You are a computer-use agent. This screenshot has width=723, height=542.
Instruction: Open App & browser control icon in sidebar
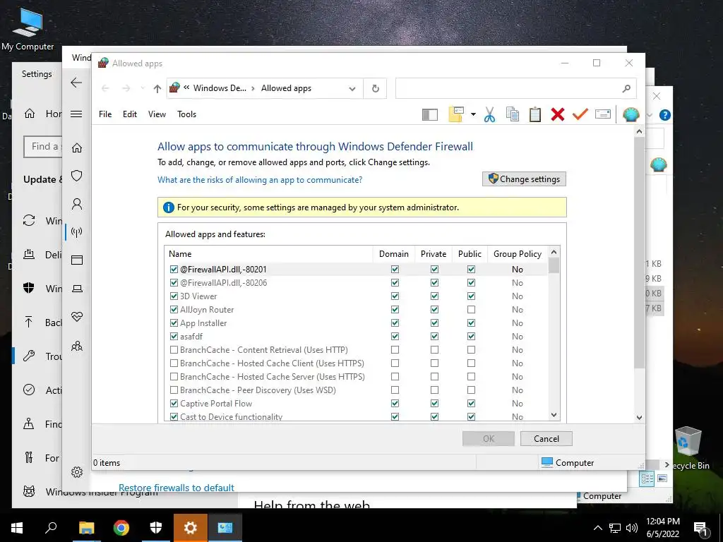77,260
